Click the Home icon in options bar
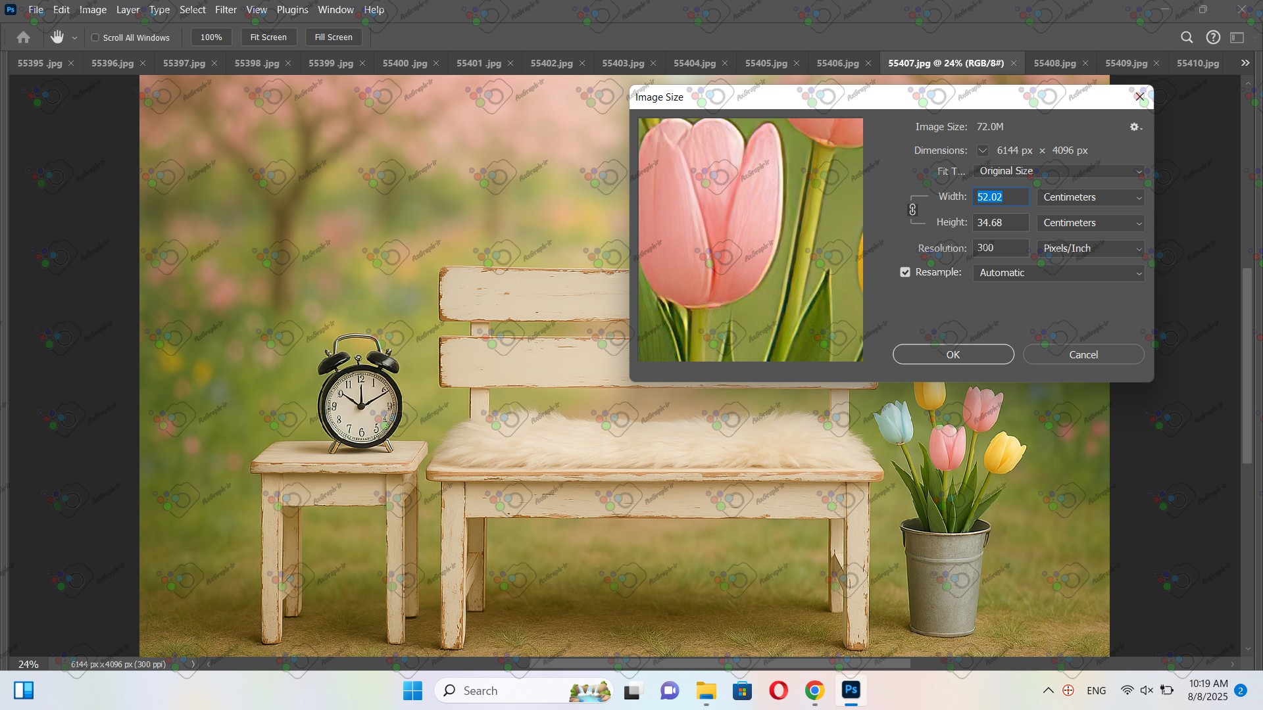 (x=23, y=37)
